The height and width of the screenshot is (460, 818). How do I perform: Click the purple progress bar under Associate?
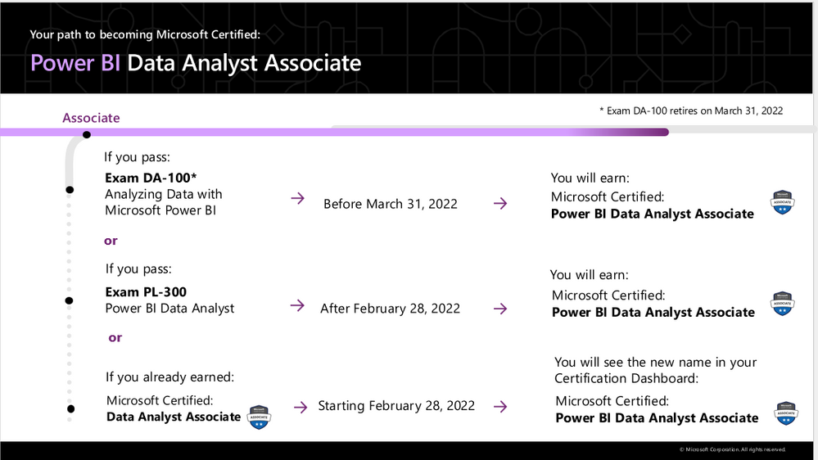click(x=328, y=132)
